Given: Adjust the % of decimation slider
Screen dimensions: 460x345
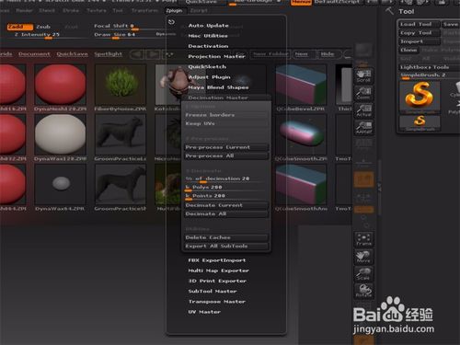Looking at the screenshot, I should [226, 178].
